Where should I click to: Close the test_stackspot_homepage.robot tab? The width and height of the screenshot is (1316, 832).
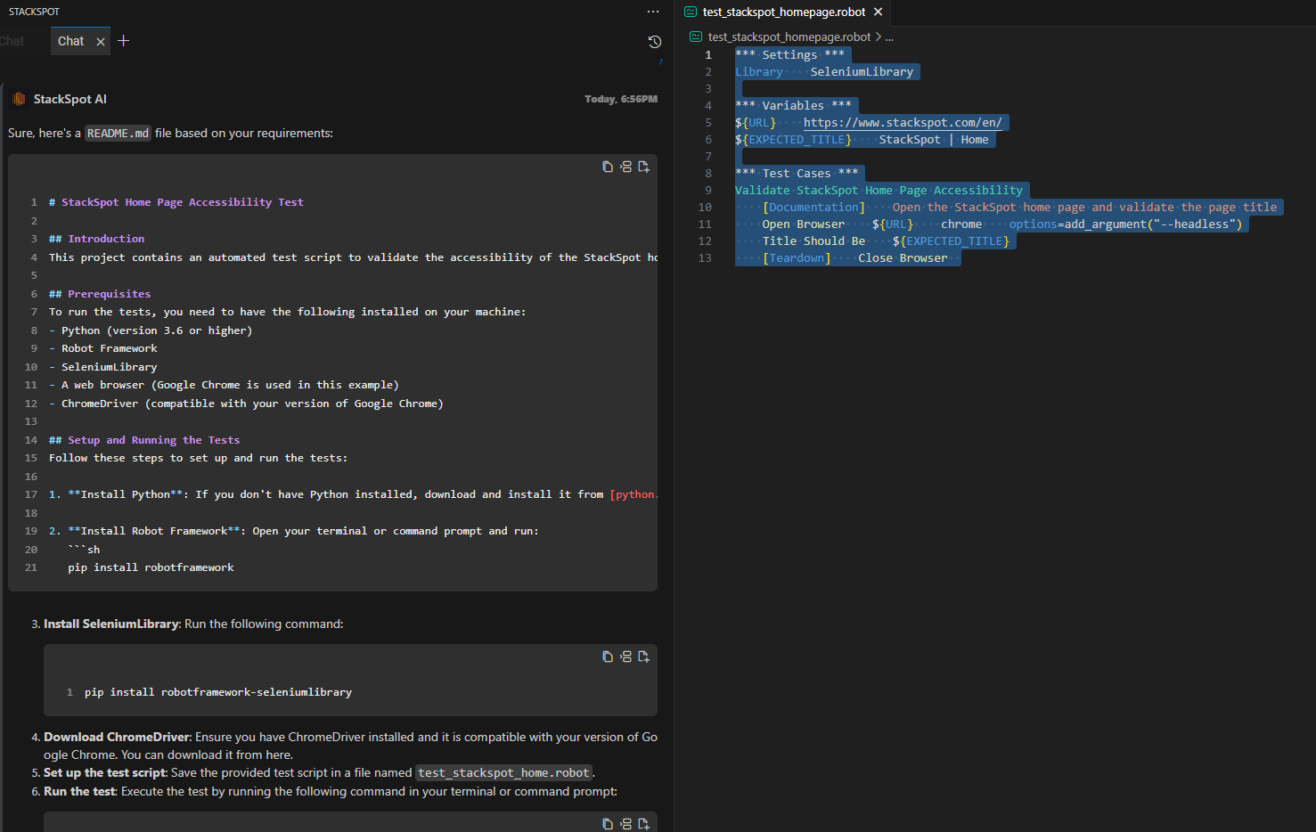[878, 12]
